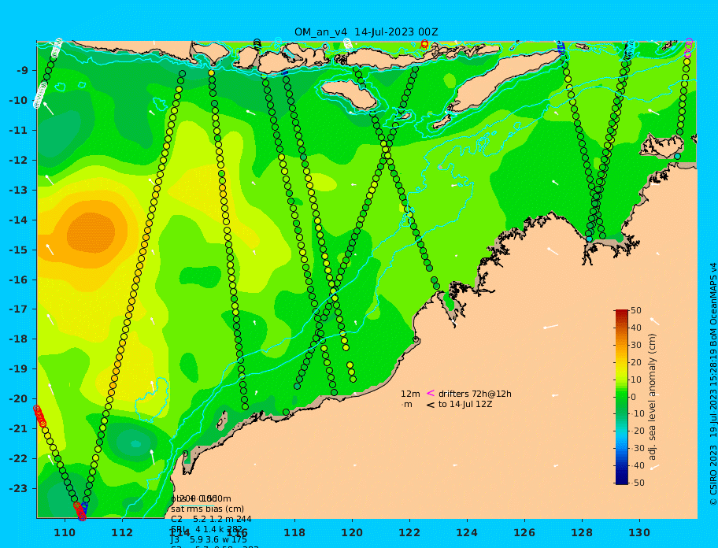The height and width of the screenshot is (548, 718).
Task: Click the chart title 'OM_an_v4 14-Jul-2023 00Z'
Action: 366,32
